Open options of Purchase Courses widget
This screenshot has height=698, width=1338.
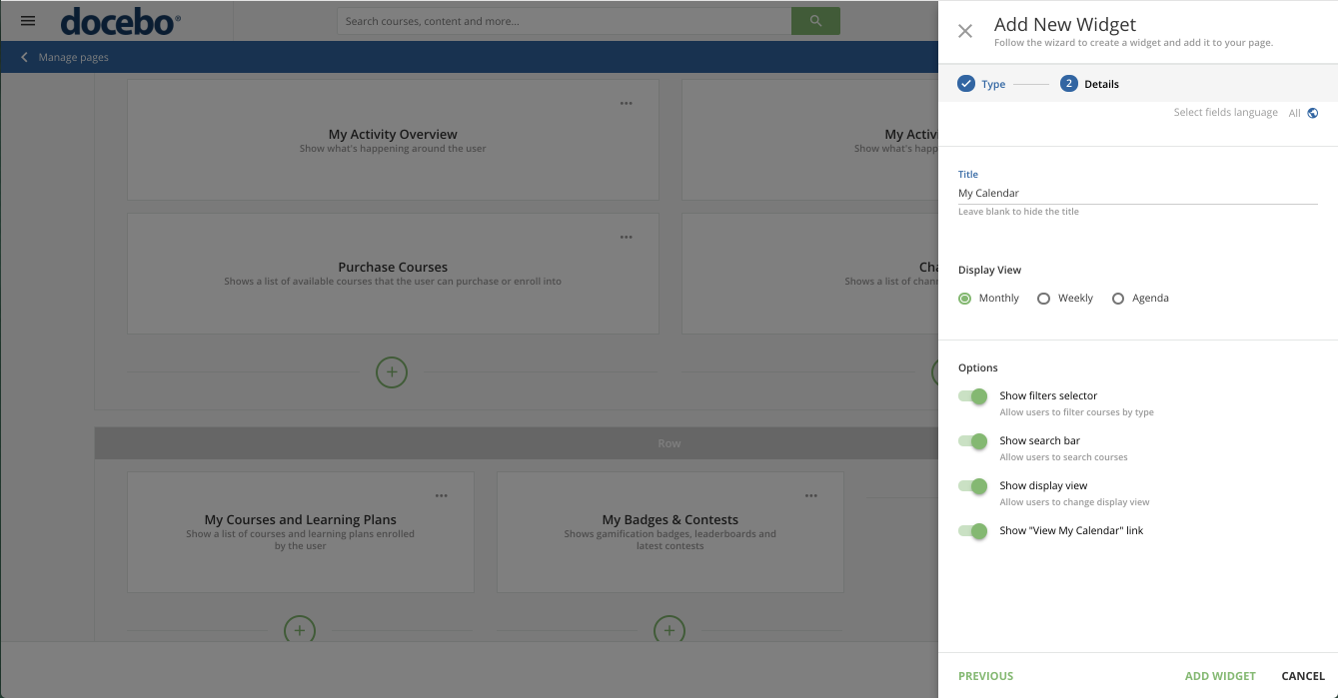coord(627,237)
